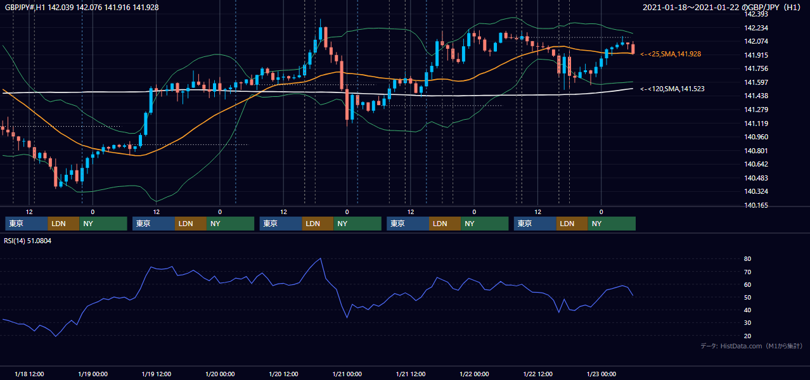The image size is (810, 380).
Task: Click RSI scale level 70
Action: 748,272
